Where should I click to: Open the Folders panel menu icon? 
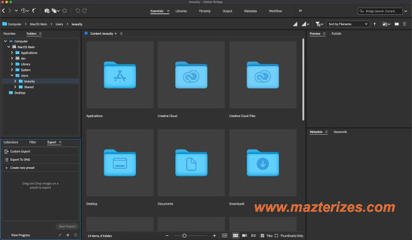click(40, 34)
